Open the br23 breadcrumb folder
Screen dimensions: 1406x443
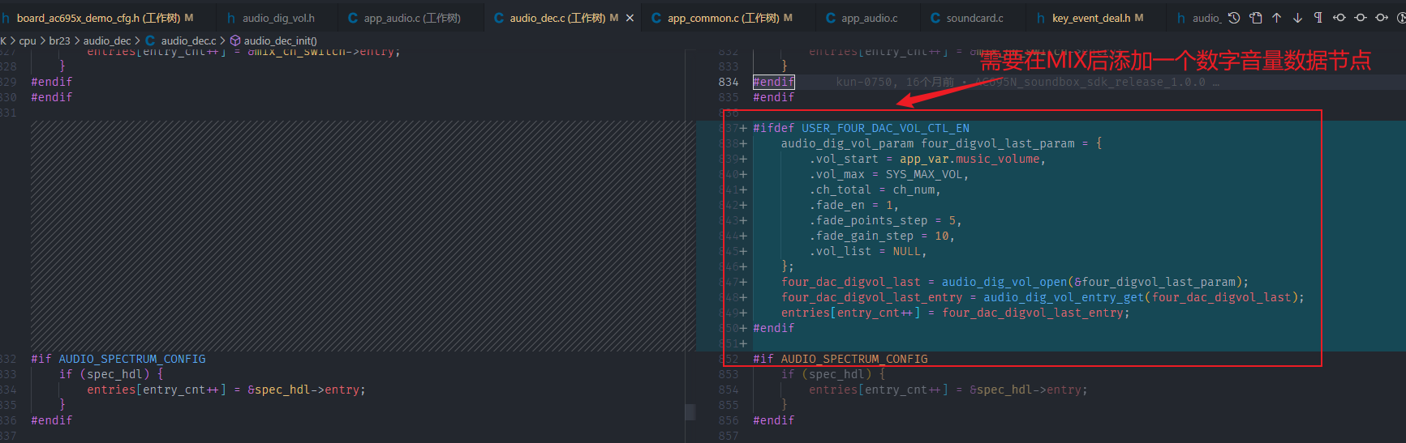point(59,40)
